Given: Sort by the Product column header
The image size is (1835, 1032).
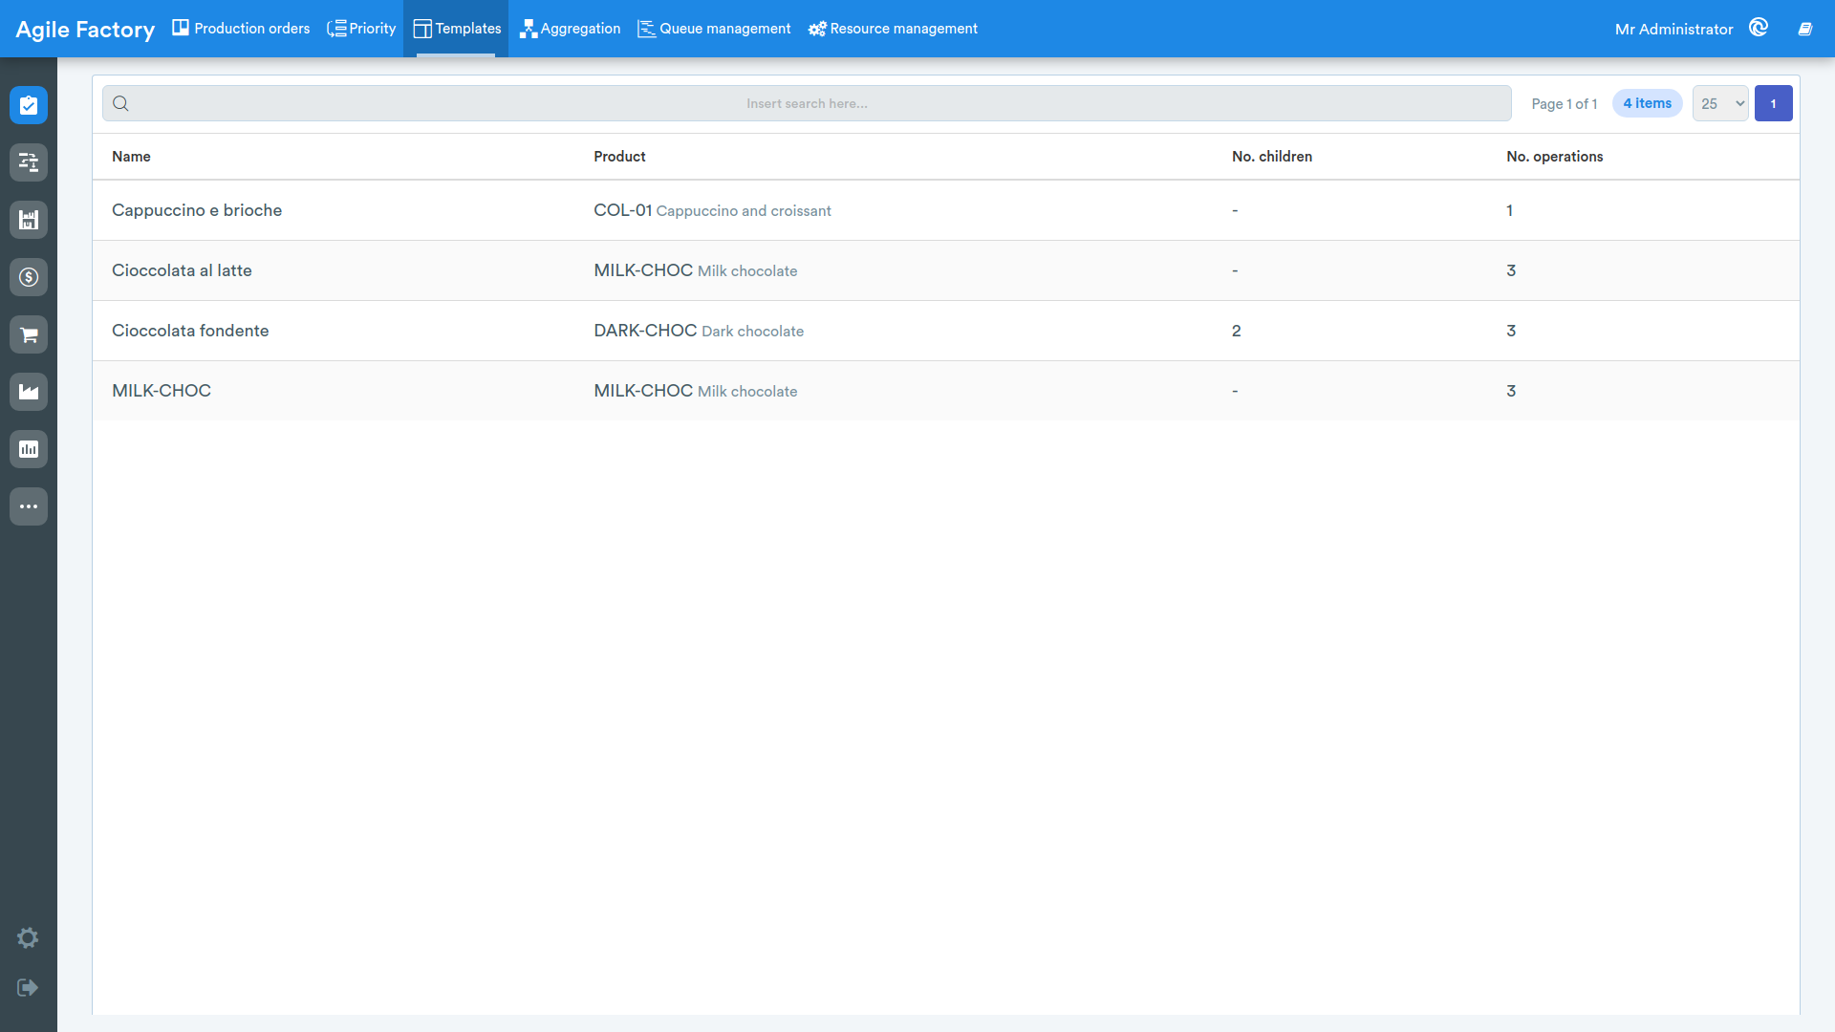Looking at the screenshot, I should coord(619,157).
